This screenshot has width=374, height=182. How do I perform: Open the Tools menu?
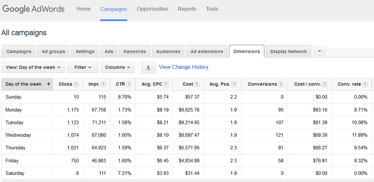(x=212, y=9)
